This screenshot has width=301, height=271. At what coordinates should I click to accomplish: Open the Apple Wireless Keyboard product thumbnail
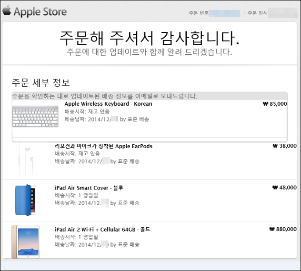coord(35,116)
